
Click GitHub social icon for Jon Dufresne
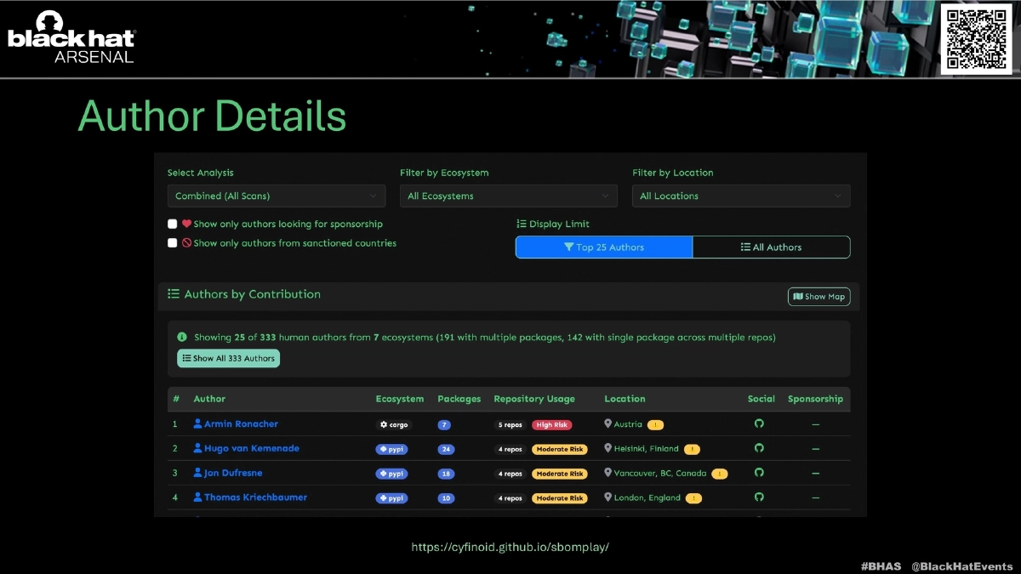(x=759, y=473)
